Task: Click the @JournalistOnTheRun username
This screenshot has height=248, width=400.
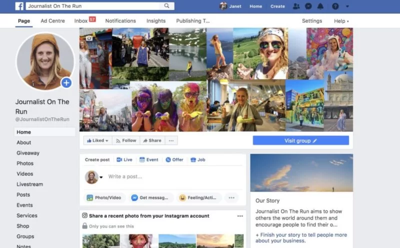Action: [x=42, y=119]
